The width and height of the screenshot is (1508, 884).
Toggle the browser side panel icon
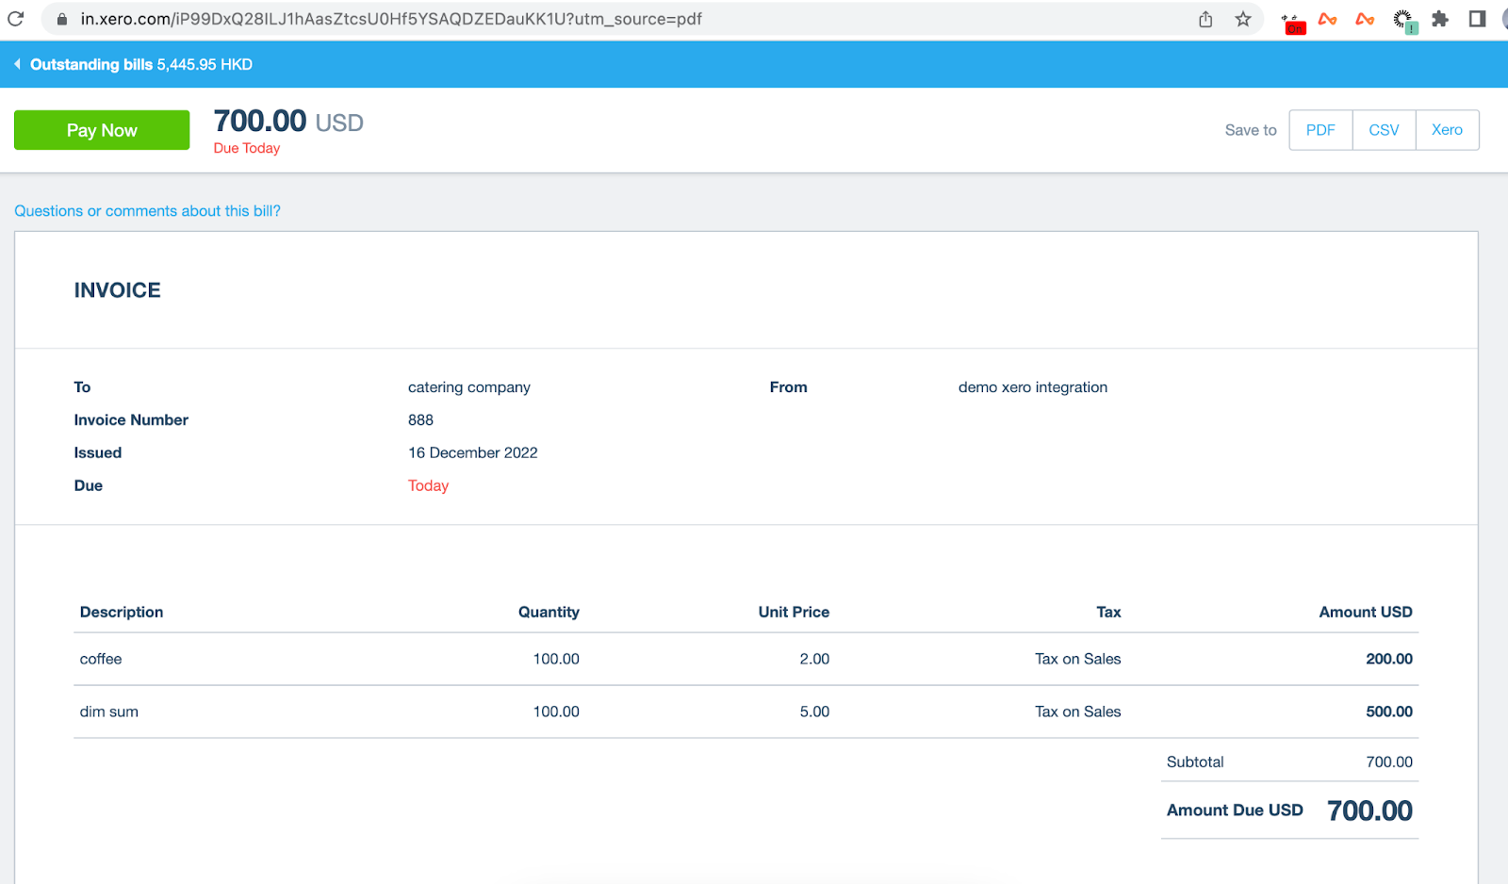[1477, 19]
